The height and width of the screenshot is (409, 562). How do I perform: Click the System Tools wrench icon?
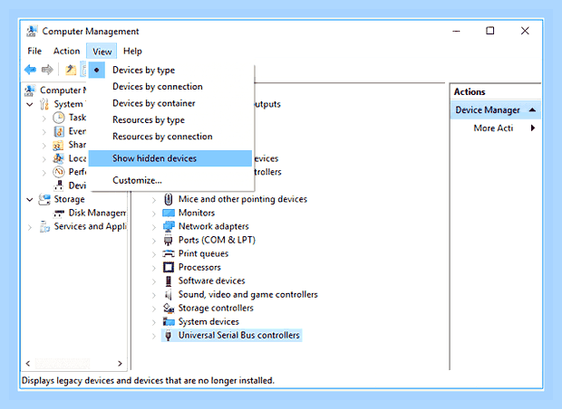[x=44, y=104]
